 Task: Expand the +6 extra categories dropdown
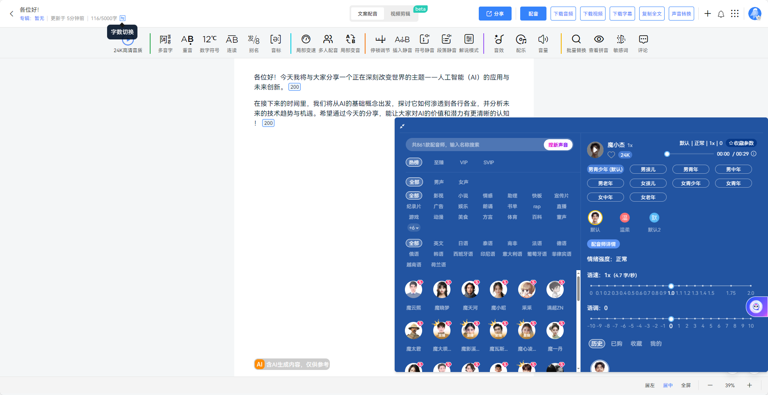pyautogui.click(x=414, y=227)
